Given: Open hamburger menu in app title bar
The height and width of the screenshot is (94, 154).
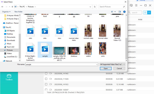Looking at the screenshot, I should [x=136, y=5].
